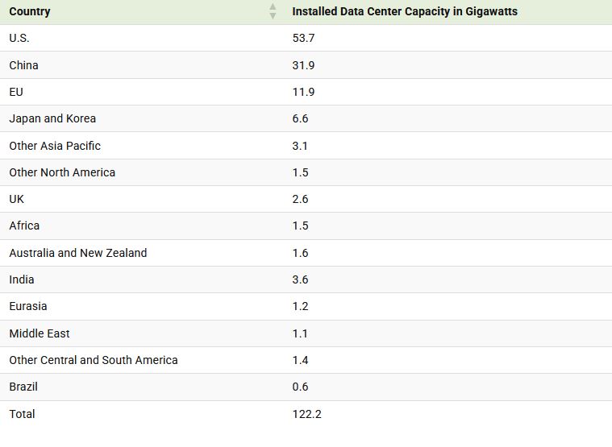Click the "Installed Data Center Capacity in Gigawatts" header

405,11
